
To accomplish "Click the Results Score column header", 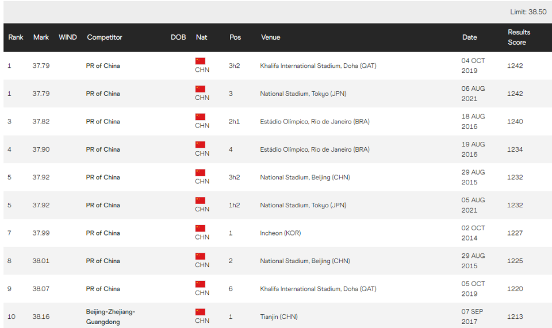I will click(x=519, y=37).
